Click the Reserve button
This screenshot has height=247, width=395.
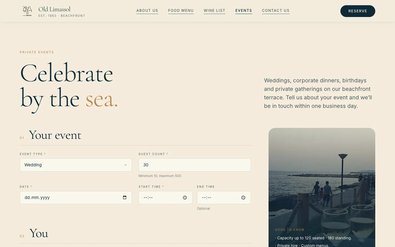click(x=358, y=11)
